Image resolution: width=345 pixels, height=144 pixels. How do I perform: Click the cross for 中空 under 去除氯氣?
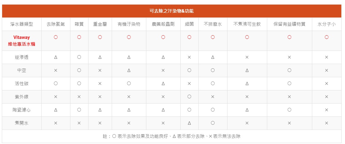point(56,70)
